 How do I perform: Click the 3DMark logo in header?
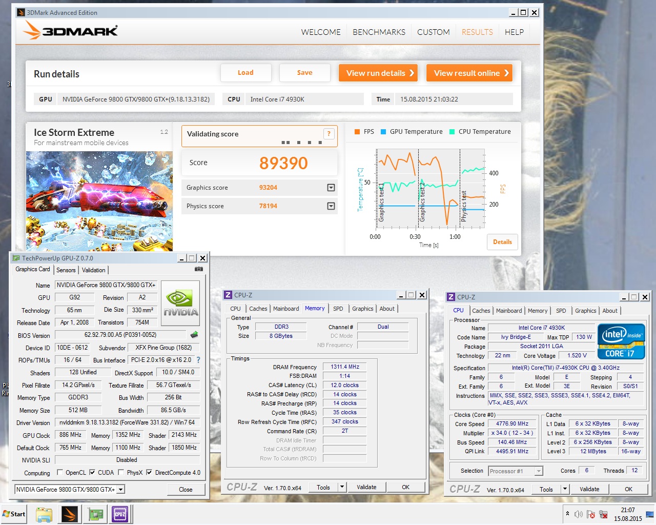71,31
